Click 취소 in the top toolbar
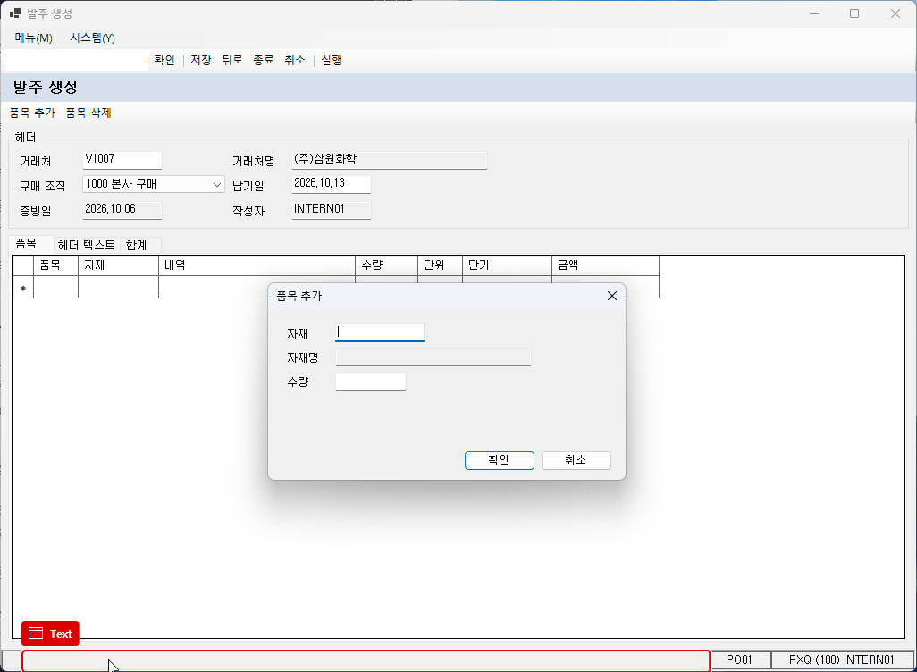917x672 pixels. pos(295,60)
